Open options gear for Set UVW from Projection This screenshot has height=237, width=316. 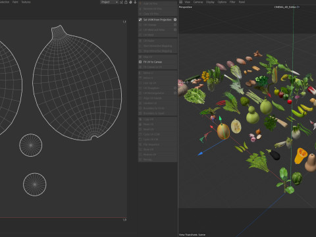175,20
